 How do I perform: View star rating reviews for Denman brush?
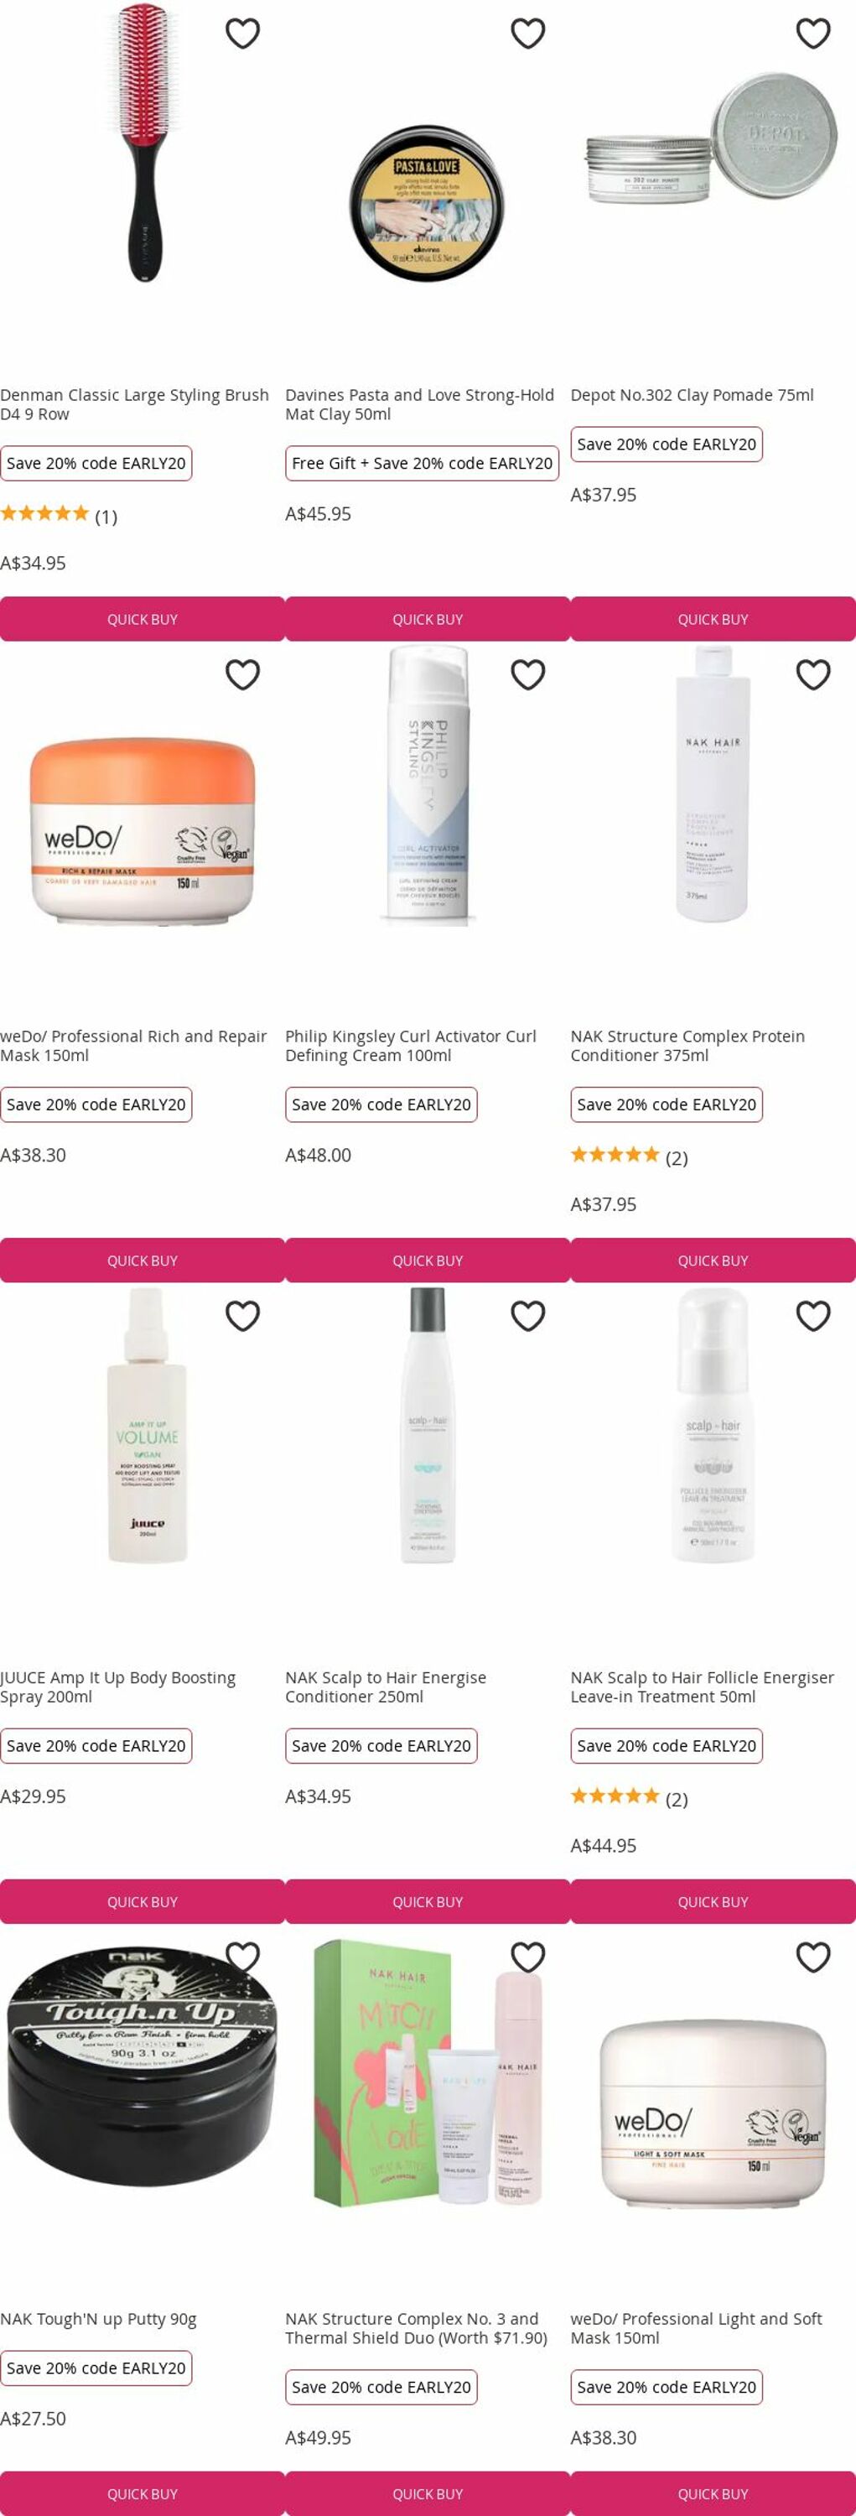[59, 515]
